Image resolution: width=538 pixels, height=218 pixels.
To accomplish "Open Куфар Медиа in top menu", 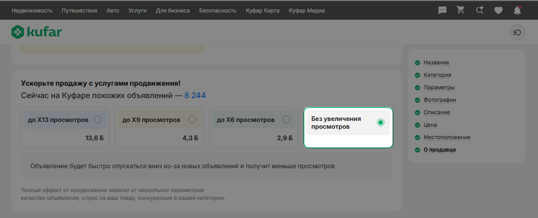I will point(307,10).
